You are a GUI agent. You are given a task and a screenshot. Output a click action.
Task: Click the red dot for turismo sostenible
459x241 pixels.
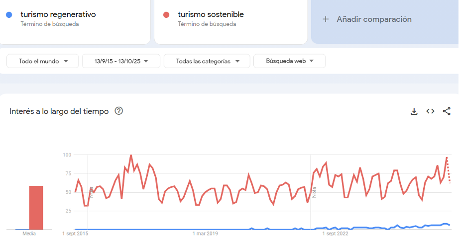pyautogui.click(x=166, y=15)
